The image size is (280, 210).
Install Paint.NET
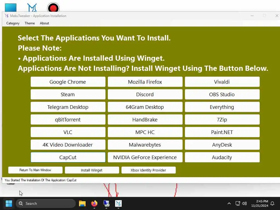tap(222, 132)
